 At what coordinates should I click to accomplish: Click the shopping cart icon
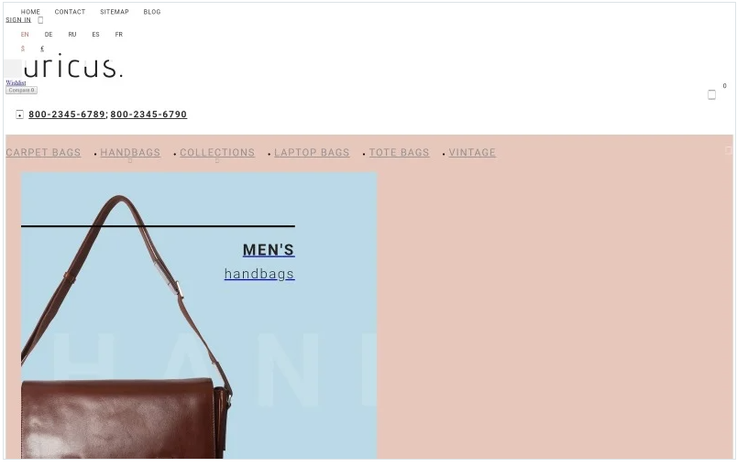tap(711, 95)
